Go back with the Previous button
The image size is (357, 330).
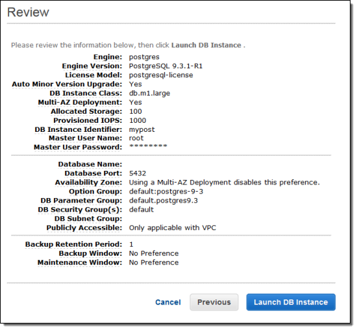point(214,302)
